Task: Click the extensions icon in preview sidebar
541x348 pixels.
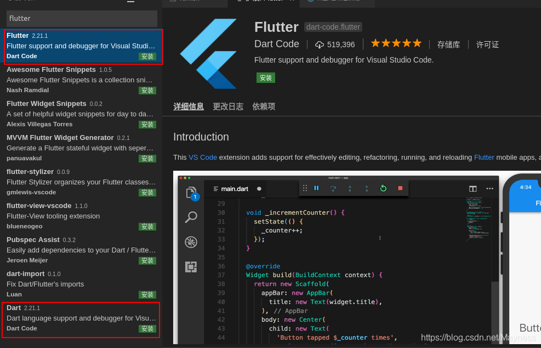Action: coord(191,267)
